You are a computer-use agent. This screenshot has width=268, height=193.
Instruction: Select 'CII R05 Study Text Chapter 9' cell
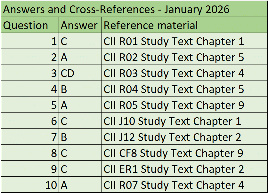(185, 105)
